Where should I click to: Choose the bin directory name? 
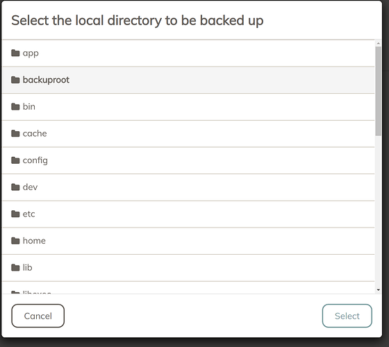(29, 107)
